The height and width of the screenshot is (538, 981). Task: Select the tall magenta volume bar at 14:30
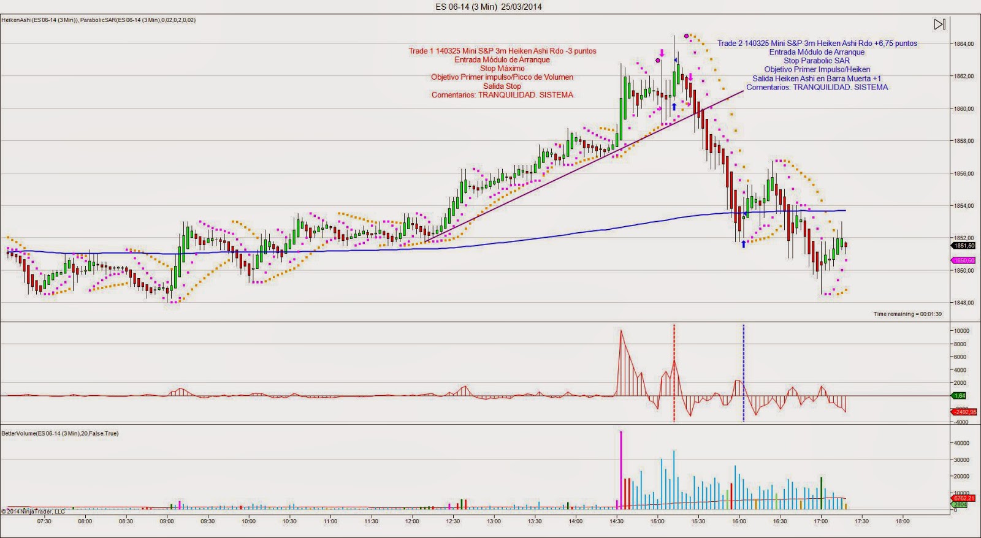pos(620,469)
